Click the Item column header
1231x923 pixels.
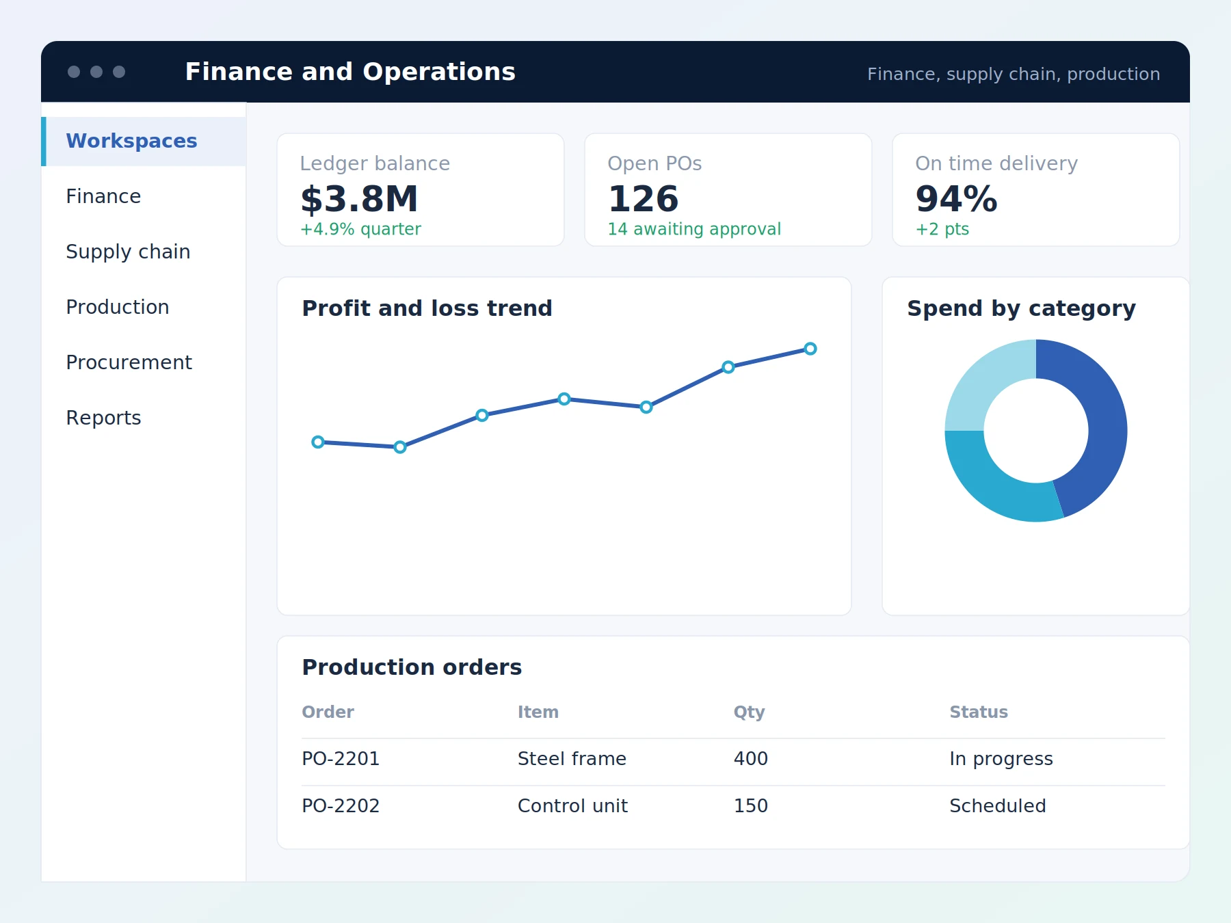538,712
